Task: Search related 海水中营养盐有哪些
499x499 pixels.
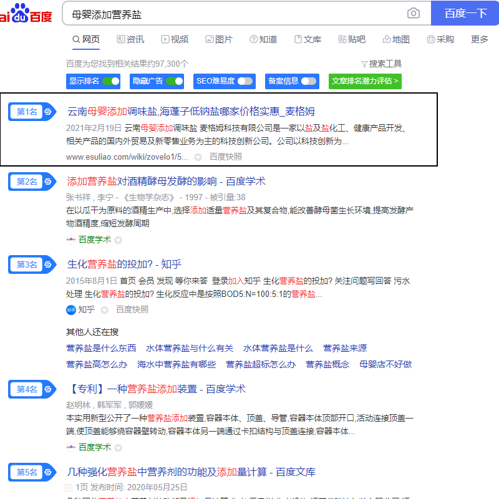Action: click(x=177, y=364)
